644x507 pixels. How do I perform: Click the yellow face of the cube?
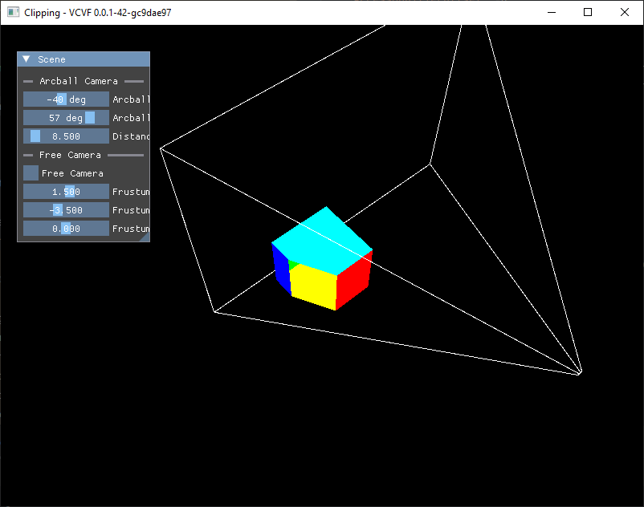click(314, 286)
